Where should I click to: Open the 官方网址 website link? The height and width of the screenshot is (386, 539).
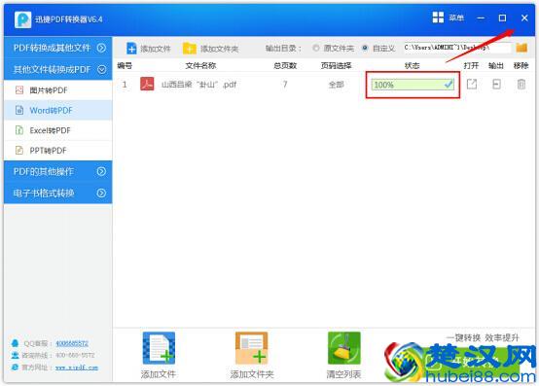[77, 368]
